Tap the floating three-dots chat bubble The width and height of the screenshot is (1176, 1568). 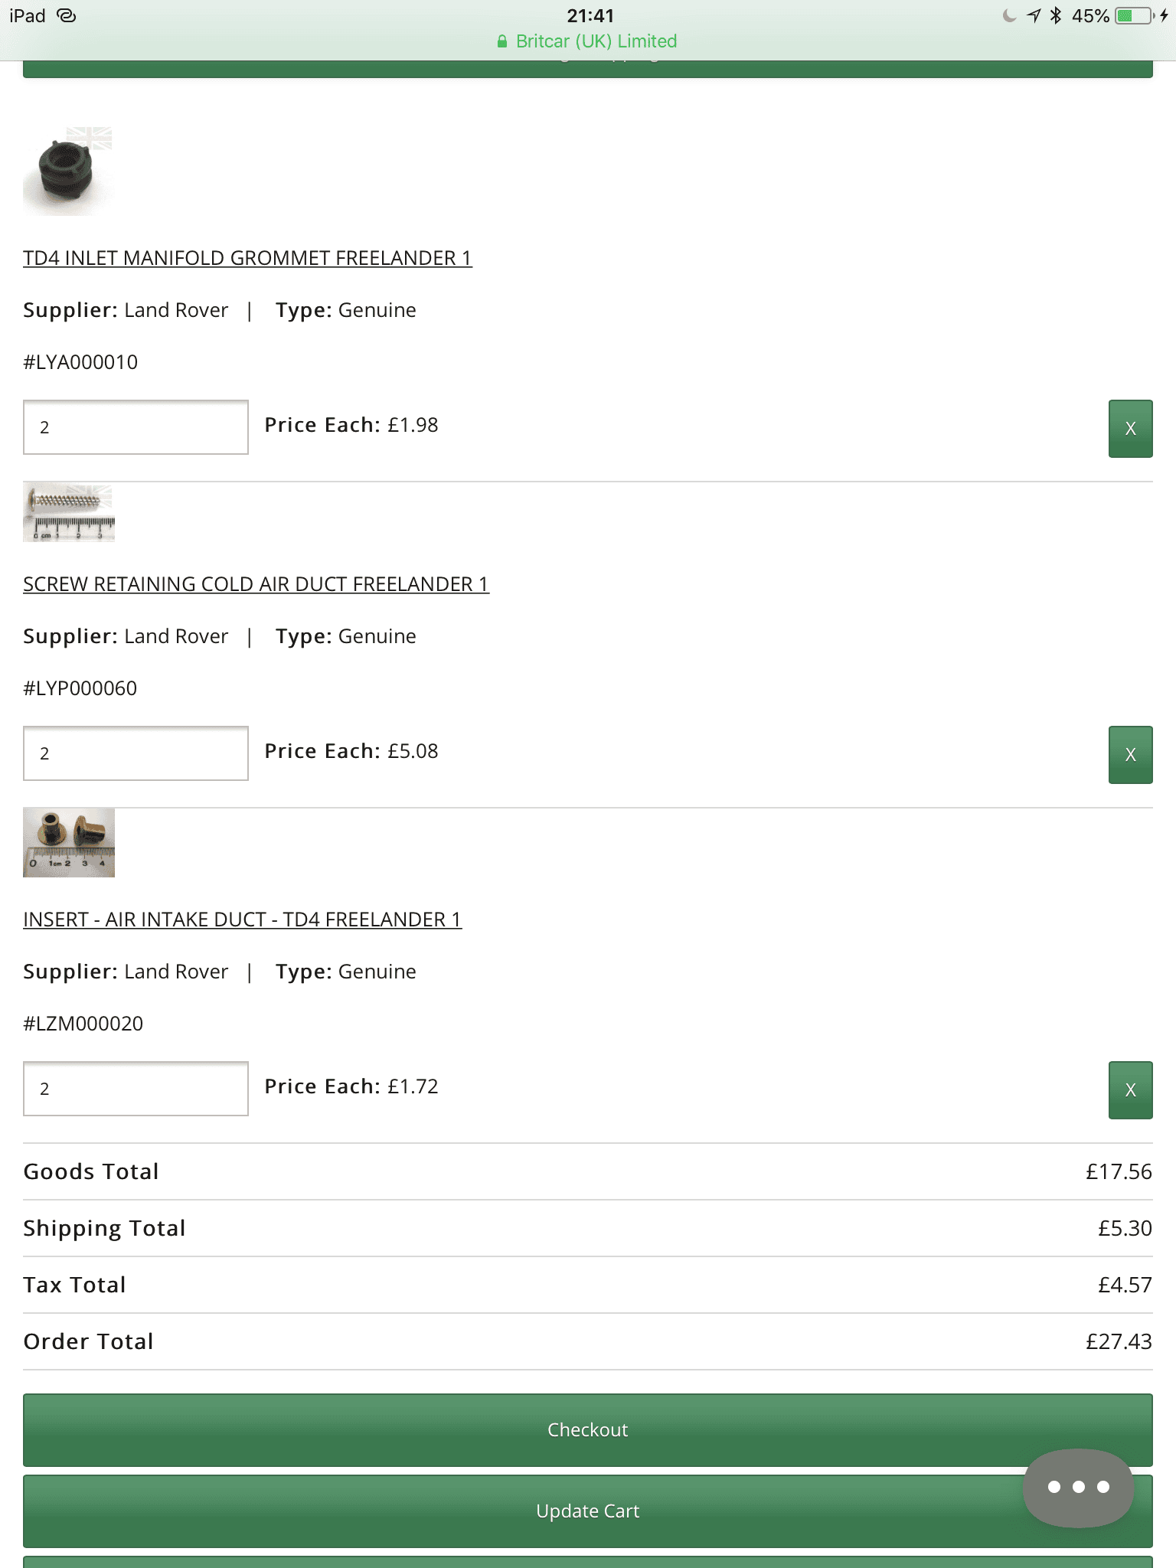(1078, 1487)
